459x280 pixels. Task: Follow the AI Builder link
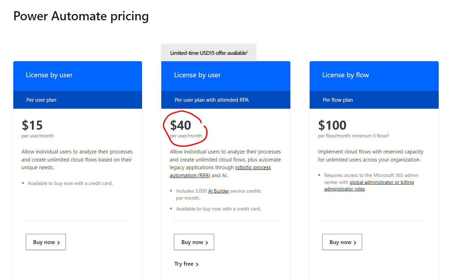point(218,191)
